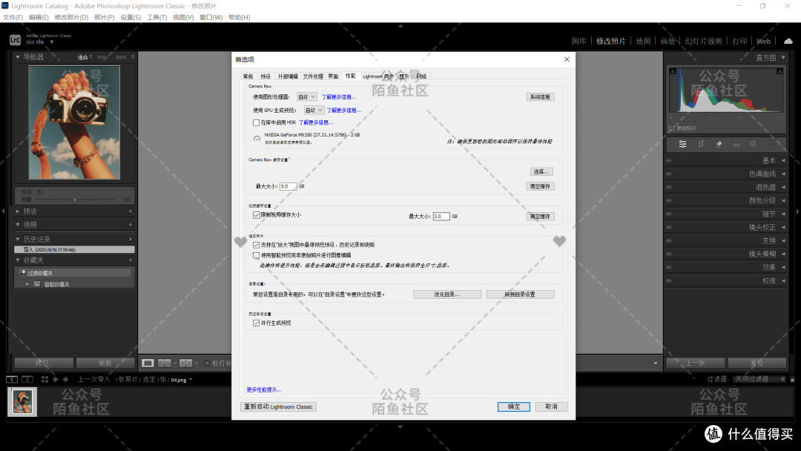Viewport: 801px width, 451px height.
Task: Open 图库 module
Action: pos(578,42)
